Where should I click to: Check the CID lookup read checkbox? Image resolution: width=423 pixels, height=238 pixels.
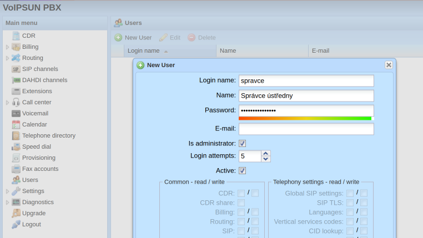coord(350,231)
